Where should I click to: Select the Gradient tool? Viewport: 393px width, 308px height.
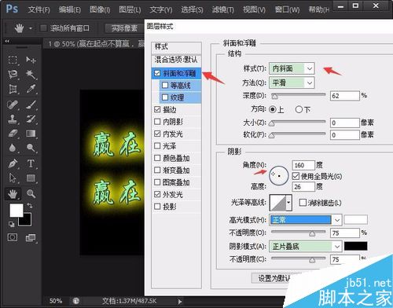pos(31,134)
